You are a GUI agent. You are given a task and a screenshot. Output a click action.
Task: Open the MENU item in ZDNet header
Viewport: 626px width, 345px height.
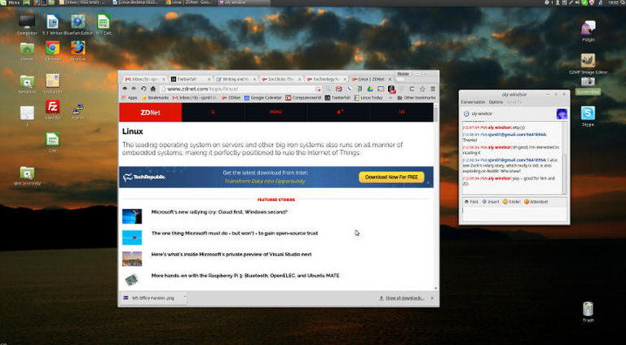tap(276, 112)
